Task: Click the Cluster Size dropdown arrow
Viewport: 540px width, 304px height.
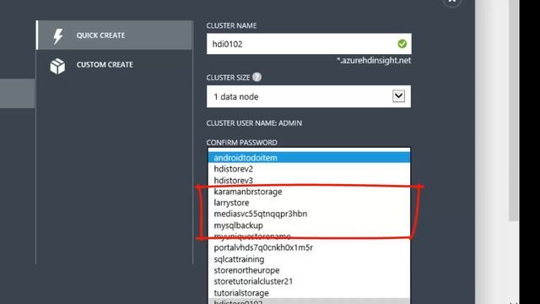Action: pos(398,95)
